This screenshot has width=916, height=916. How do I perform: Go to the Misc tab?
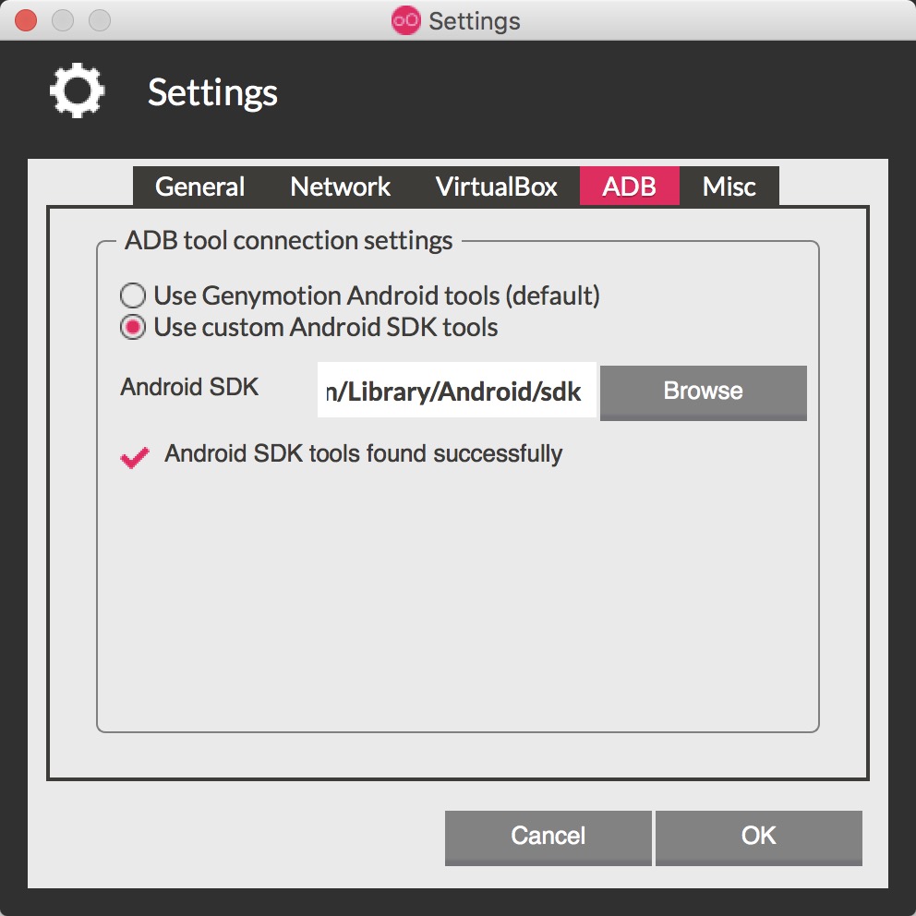(x=729, y=187)
